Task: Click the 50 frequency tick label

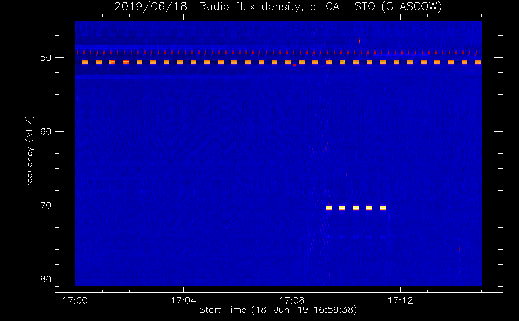Action: (46, 58)
